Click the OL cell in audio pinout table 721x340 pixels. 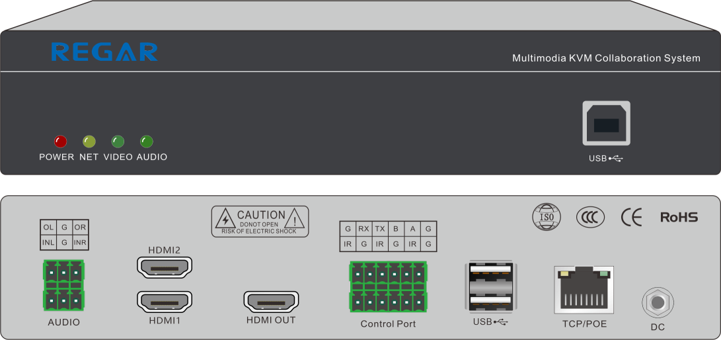(x=48, y=228)
